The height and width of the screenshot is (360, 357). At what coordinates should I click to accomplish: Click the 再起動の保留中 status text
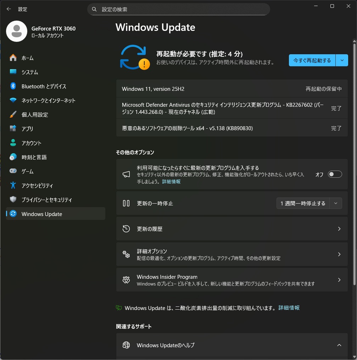(324, 89)
